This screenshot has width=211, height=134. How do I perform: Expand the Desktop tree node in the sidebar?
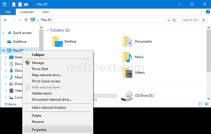[6, 57]
